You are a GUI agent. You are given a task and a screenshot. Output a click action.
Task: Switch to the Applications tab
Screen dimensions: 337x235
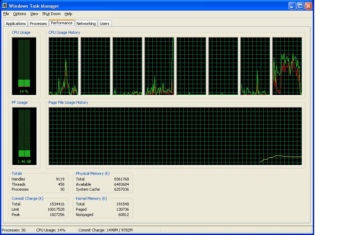click(x=16, y=24)
